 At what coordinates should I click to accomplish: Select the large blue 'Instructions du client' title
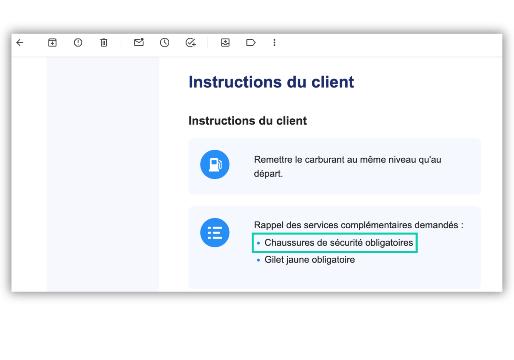point(271,82)
